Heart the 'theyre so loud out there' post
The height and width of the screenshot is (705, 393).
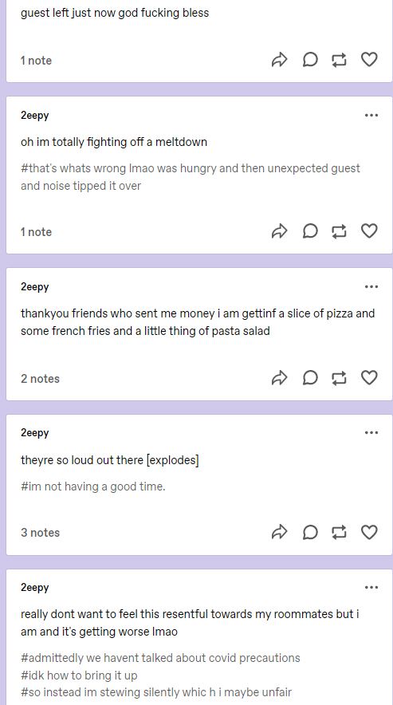pos(369,532)
